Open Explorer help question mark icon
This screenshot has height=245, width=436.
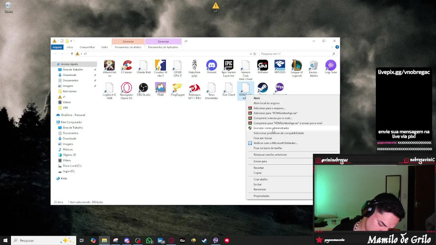click(337, 47)
